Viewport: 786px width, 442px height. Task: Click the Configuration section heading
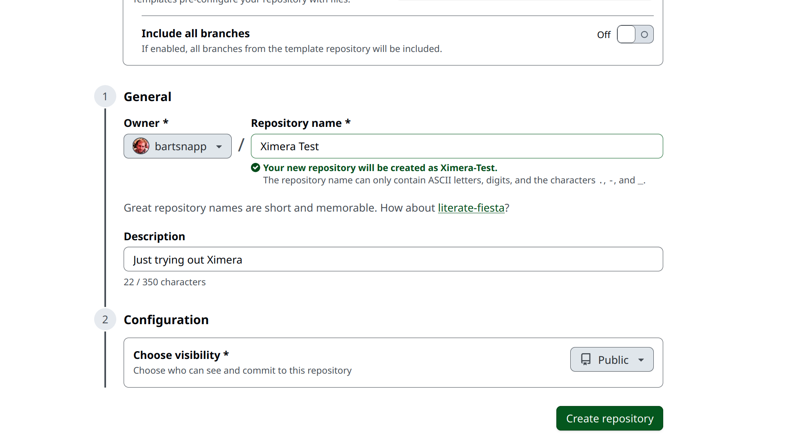point(166,320)
